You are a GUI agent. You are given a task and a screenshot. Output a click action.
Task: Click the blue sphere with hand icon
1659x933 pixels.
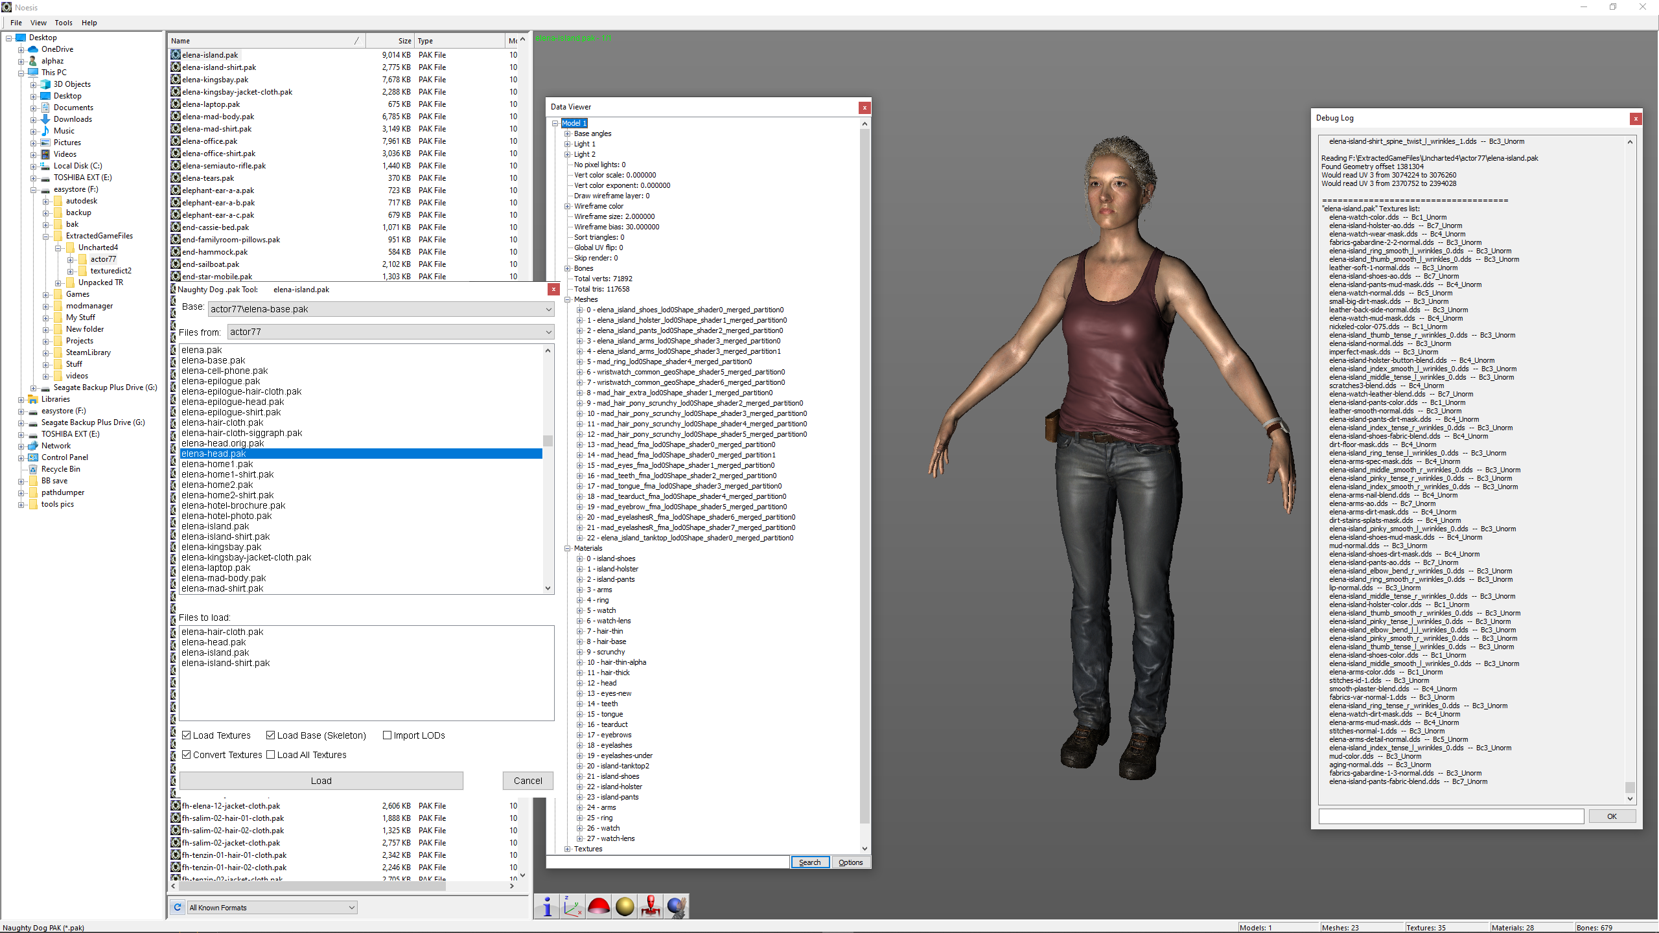point(676,906)
